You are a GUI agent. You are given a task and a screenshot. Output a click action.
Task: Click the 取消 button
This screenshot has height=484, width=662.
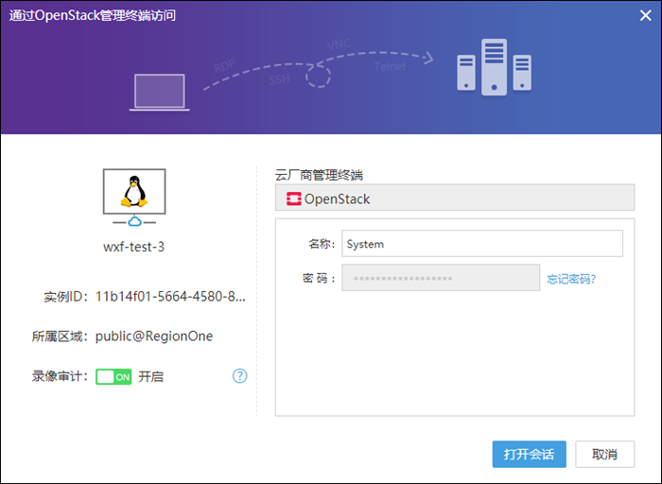point(604,454)
